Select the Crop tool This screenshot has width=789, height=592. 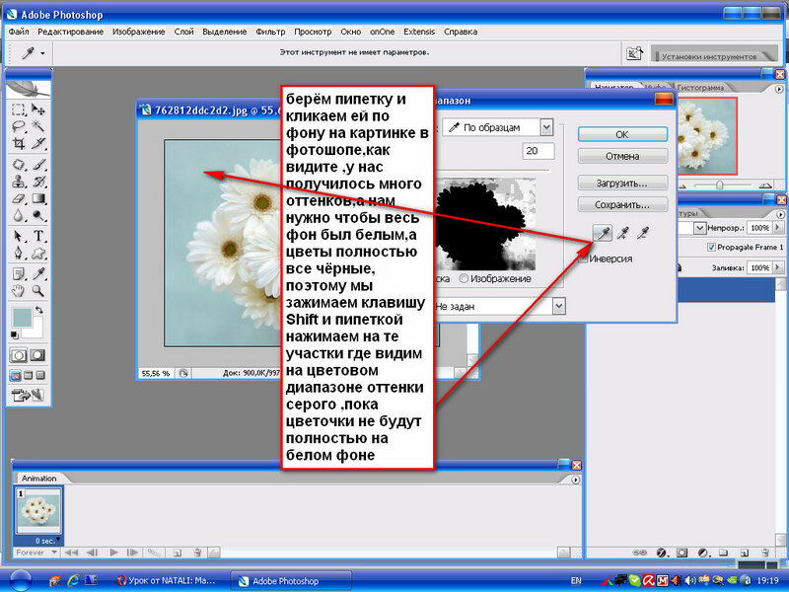(x=18, y=143)
